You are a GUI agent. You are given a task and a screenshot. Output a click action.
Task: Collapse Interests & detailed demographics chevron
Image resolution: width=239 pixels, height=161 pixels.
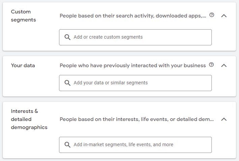[224, 119]
